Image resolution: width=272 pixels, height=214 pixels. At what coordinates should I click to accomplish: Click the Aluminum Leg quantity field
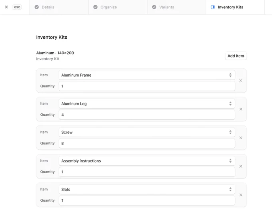(x=147, y=115)
